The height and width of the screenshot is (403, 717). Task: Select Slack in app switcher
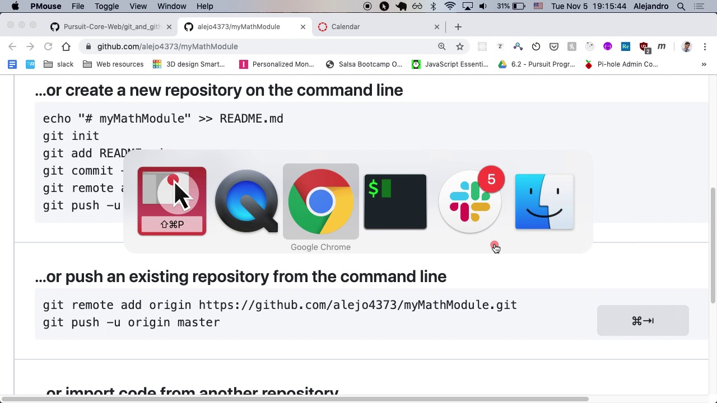(x=470, y=201)
